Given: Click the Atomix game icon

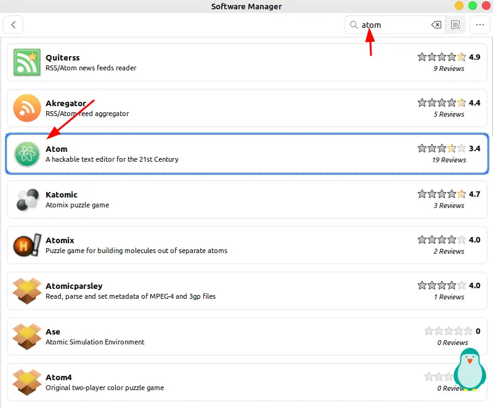Looking at the screenshot, I should [27, 245].
